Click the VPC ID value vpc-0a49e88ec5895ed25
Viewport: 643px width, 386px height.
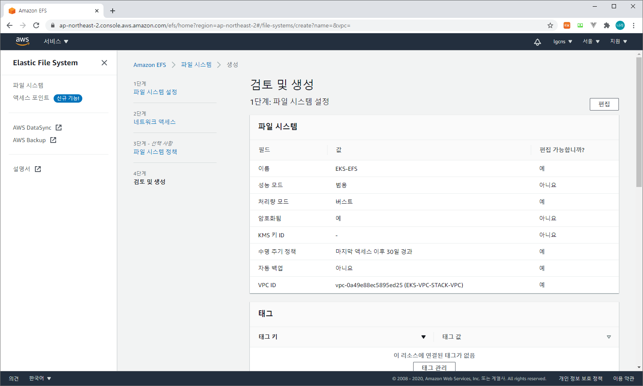(x=399, y=285)
